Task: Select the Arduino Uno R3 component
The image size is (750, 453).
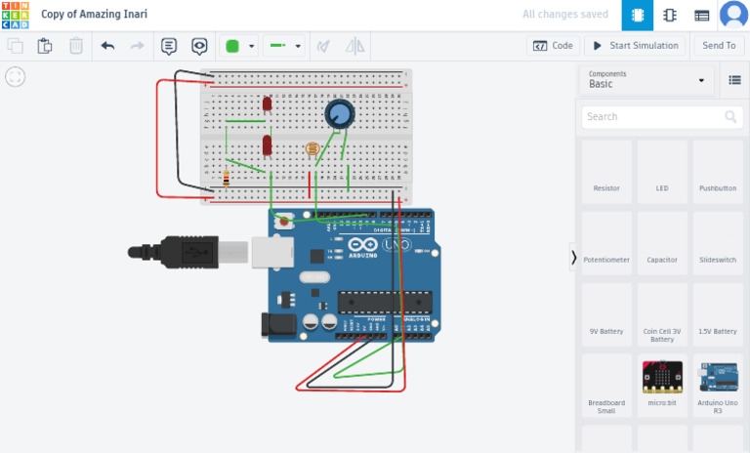Action: (x=718, y=386)
